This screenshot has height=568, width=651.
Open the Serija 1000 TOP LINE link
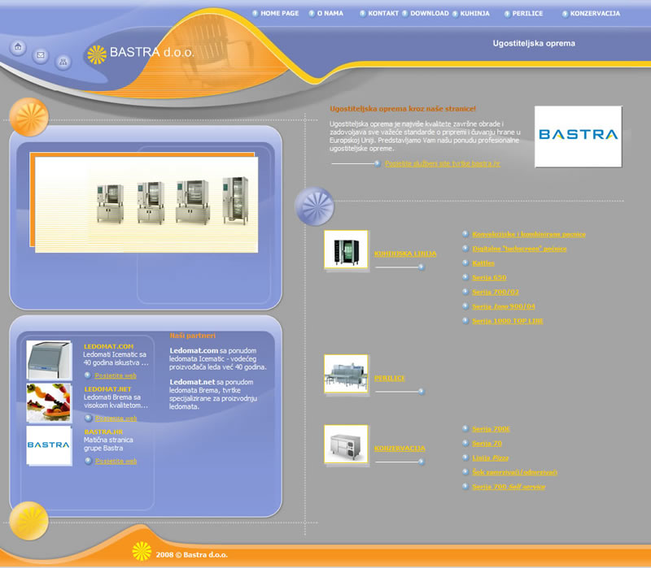point(507,321)
